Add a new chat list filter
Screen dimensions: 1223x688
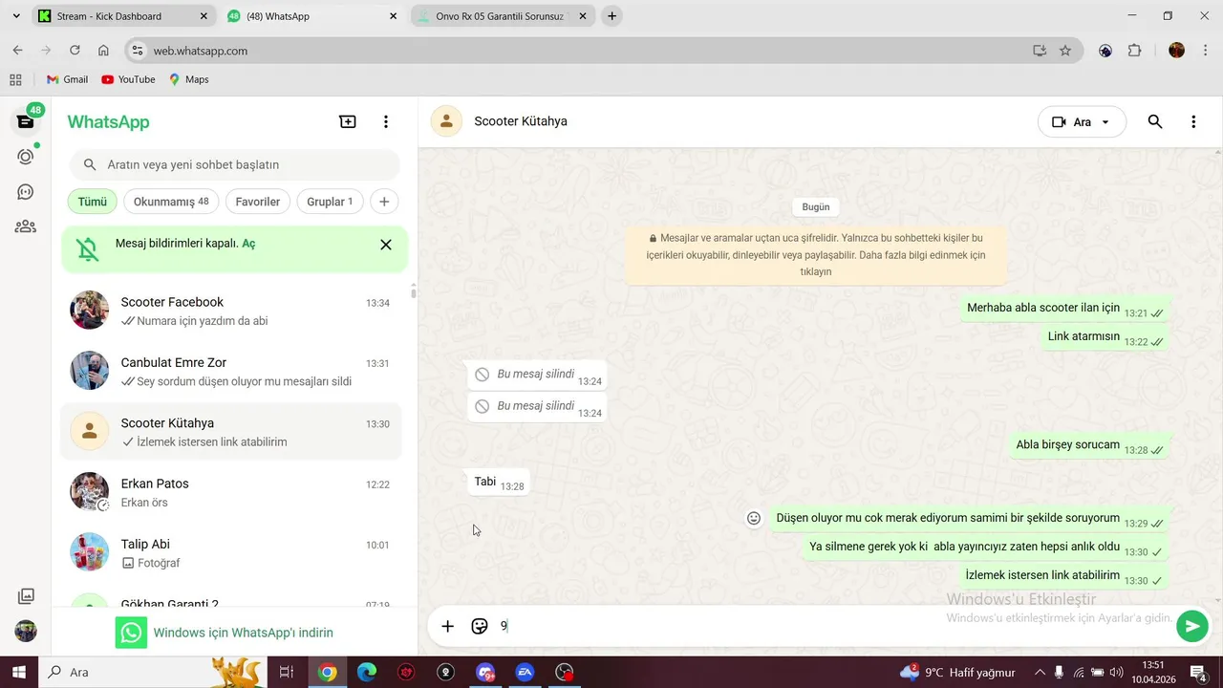384,202
